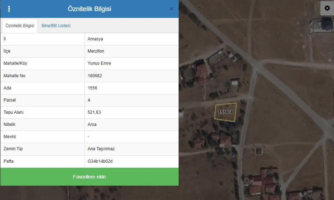334x200 pixels.
Task: Close the Öznitelik Bilgisi panel
Action: 171,9
